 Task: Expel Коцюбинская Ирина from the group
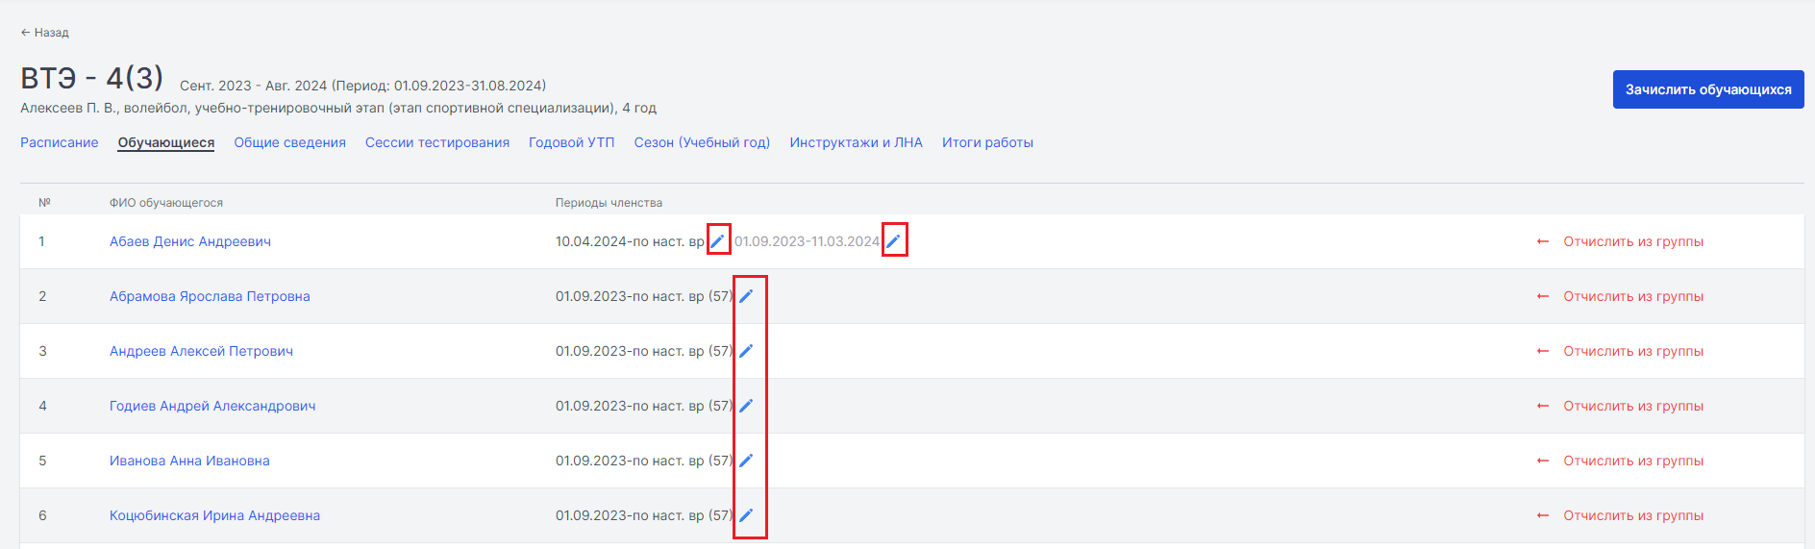pos(1621,515)
